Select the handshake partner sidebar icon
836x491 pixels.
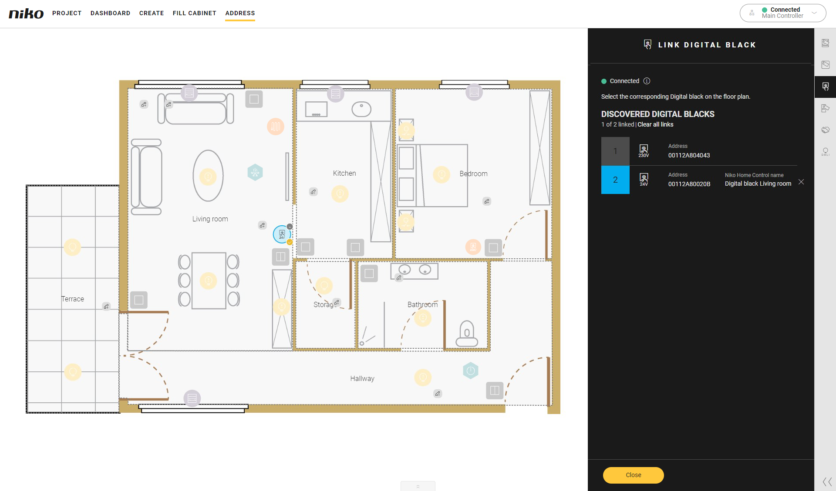point(825,130)
